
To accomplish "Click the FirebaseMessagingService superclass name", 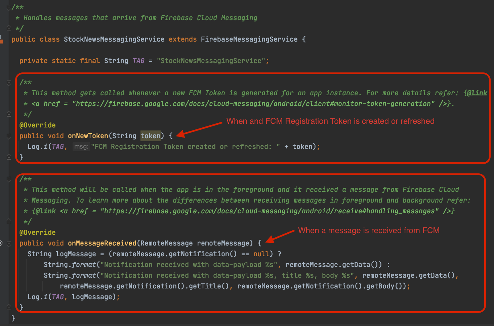I will [249, 39].
